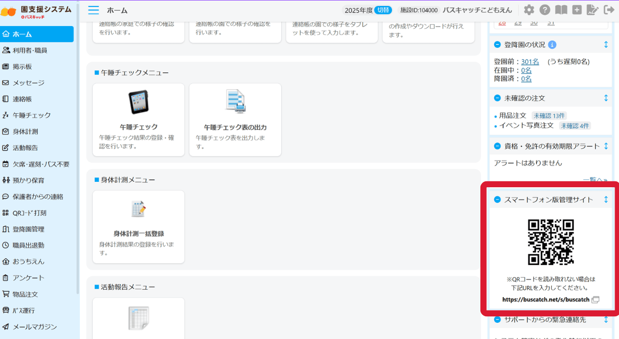This screenshot has height=339, width=619.
Task: Click the ↕ reorder arrow on 登降園の状況 panel
Action: [607, 44]
